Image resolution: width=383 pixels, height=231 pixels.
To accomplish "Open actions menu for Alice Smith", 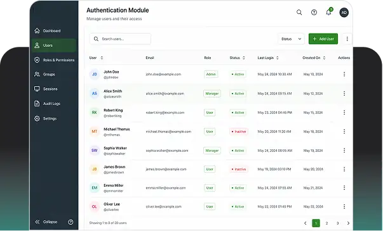I will pyautogui.click(x=344, y=94).
